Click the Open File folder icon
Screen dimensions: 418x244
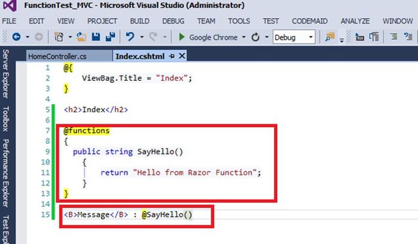[x=81, y=37]
